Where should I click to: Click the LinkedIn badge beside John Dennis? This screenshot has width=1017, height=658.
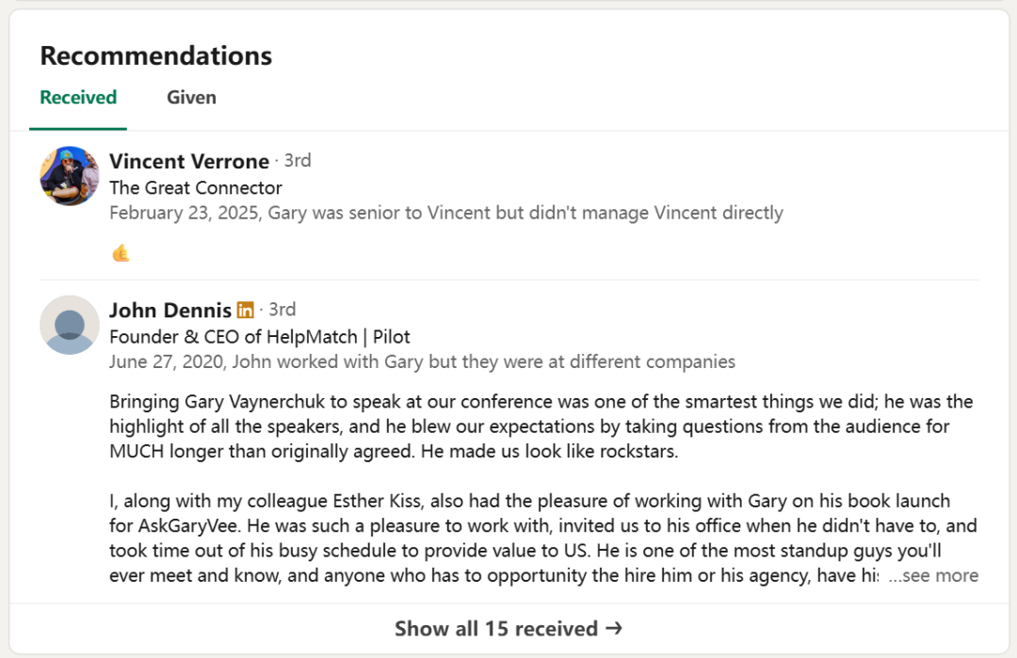pyautogui.click(x=246, y=310)
